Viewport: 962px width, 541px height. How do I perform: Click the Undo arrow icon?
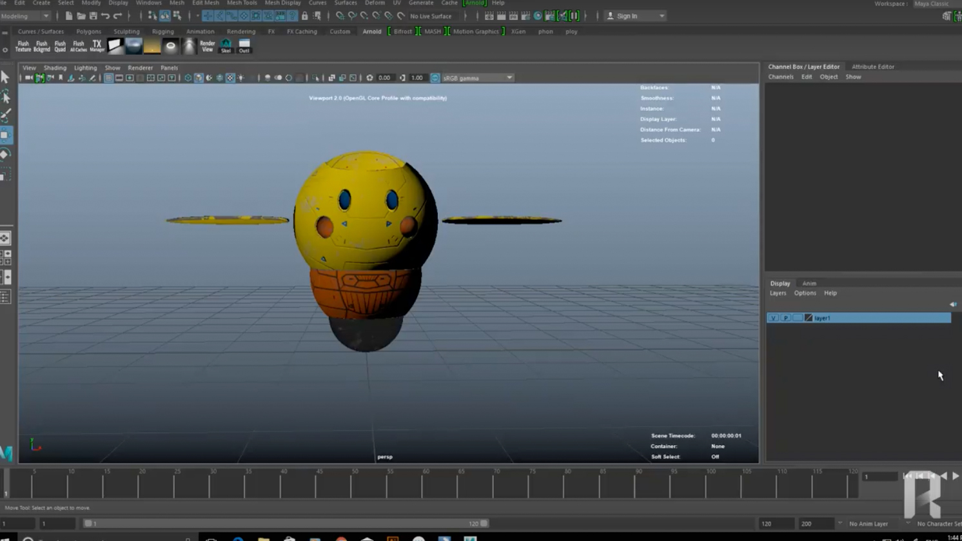click(105, 16)
